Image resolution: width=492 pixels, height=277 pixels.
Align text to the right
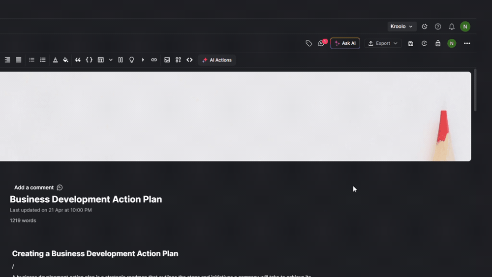click(x=7, y=60)
